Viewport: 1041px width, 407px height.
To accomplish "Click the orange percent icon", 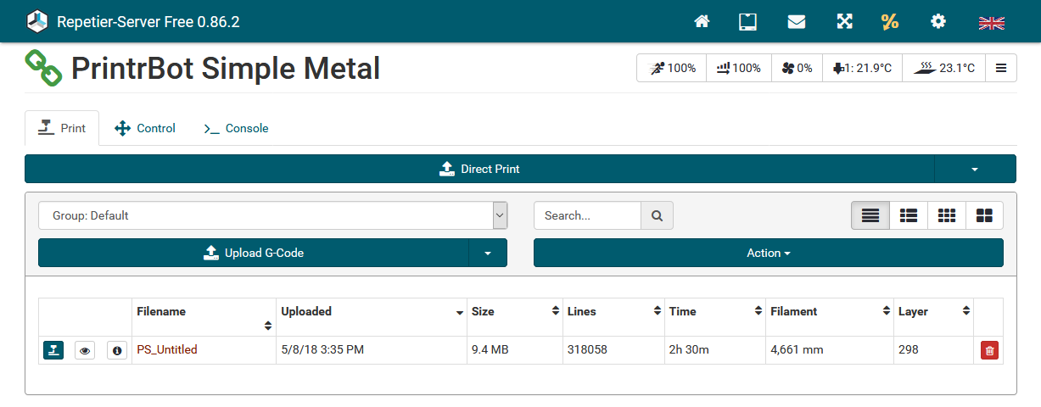I will point(890,21).
